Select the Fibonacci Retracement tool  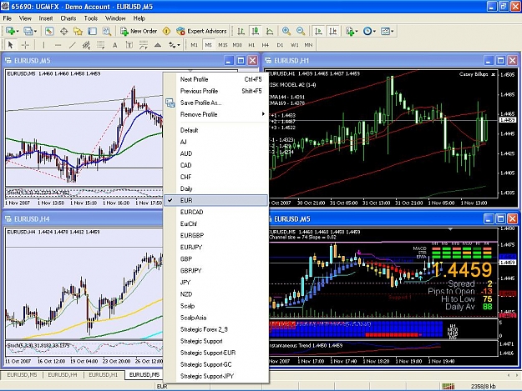(101, 45)
